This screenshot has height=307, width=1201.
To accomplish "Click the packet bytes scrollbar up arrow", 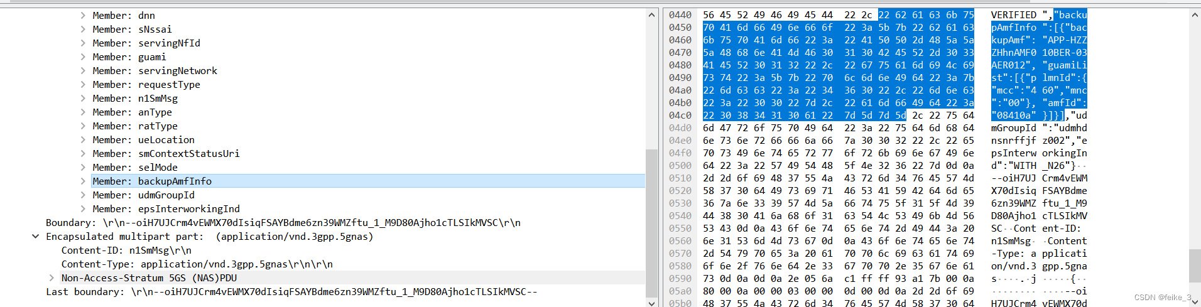I will click(x=1195, y=14).
